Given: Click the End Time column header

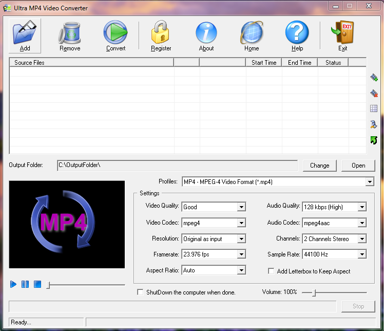Looking at the screenshot, I should pyautogui.click(x=299, y=63).
